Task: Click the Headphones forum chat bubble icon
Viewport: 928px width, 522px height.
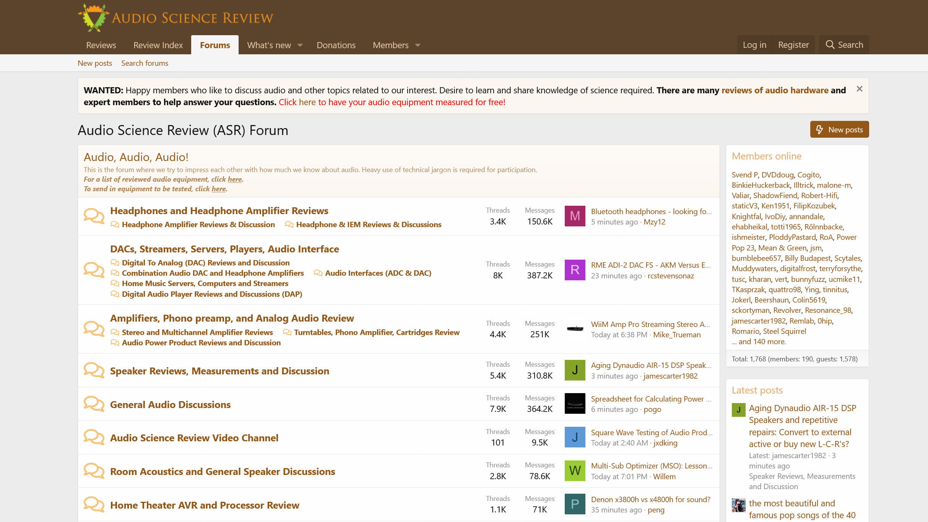Action: point(94,216)
